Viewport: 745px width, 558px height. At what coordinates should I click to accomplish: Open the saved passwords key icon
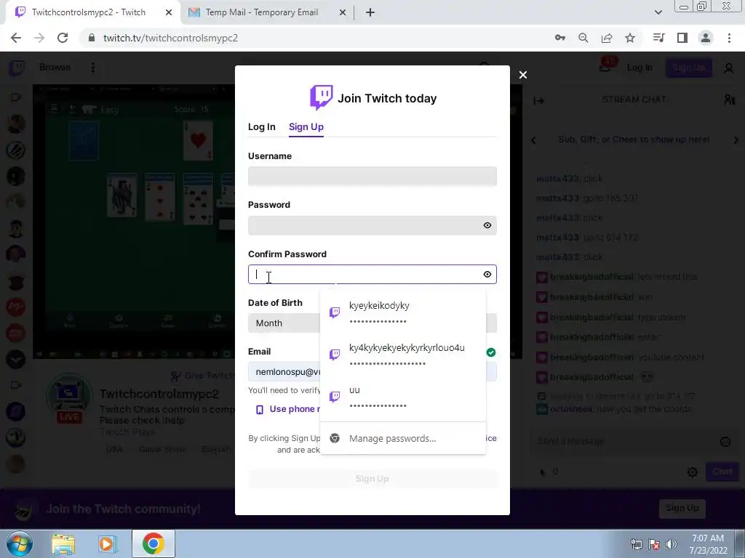(x=559, y=38)
